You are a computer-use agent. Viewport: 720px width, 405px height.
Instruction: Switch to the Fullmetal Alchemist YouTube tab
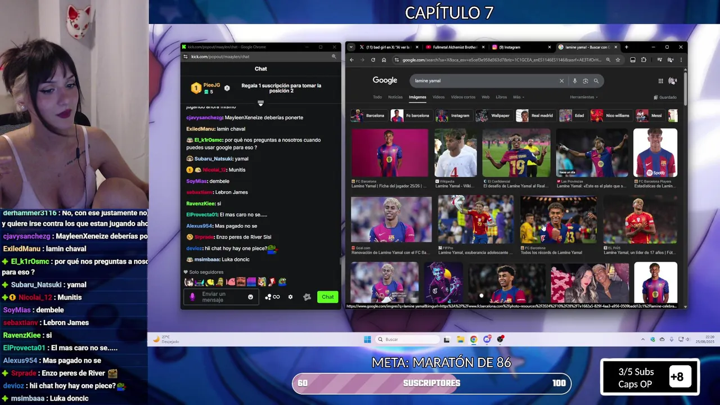pos(454,47)
